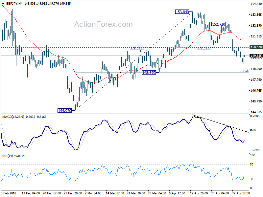The width and height of the screenshot is (263, 197).
Task: Select the RSI 30 level label
Action: click(x=251, y=179)
